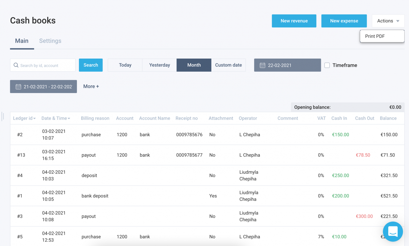The image size is (409, 246).
Task: Click the calendar icon in the date range field
Action: [x=18, y=87]
